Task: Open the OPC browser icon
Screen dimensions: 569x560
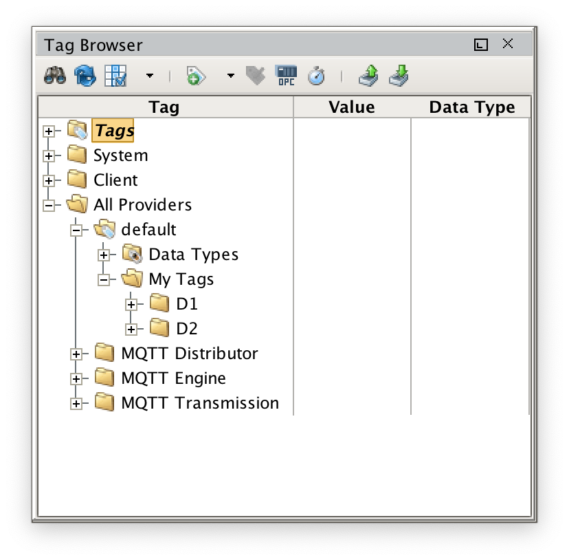Action: pos(286,76)
